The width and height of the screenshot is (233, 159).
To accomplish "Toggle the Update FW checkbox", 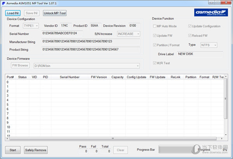I will pos(155,35).
